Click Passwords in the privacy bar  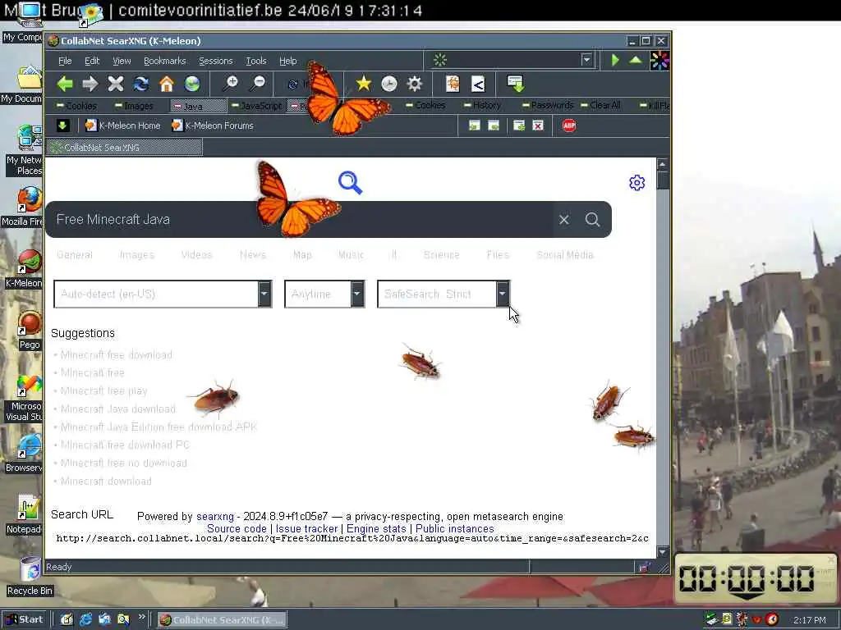coord(548,105)
